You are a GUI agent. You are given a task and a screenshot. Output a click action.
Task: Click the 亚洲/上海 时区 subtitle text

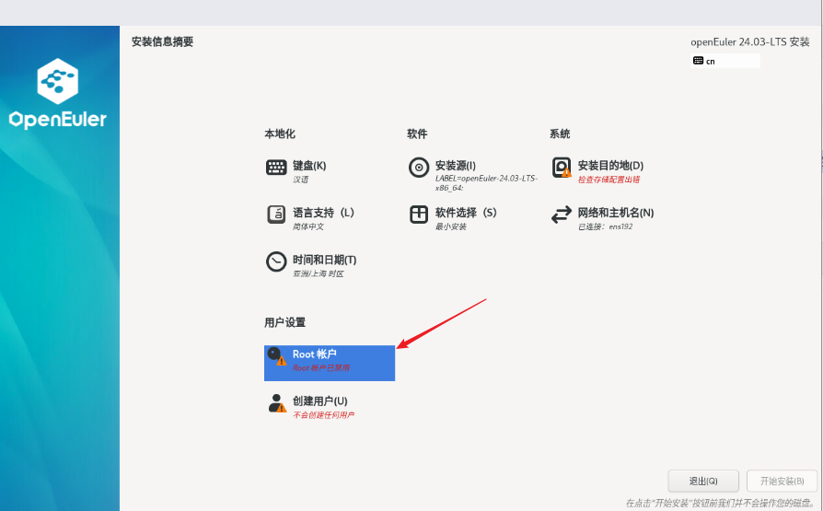tap(319, 274)
